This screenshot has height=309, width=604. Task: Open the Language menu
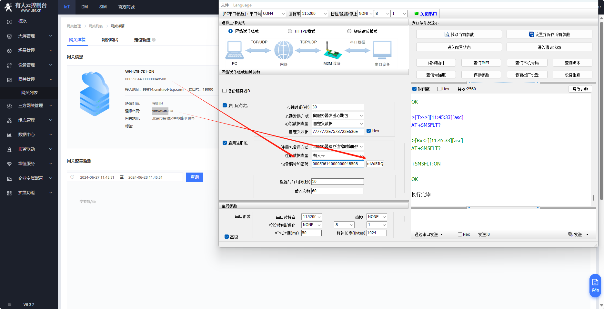(x=242, y=5)
